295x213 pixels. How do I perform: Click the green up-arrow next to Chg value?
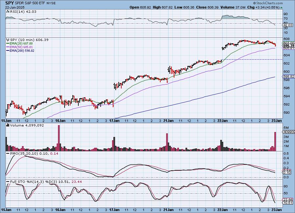click(281, 8)
